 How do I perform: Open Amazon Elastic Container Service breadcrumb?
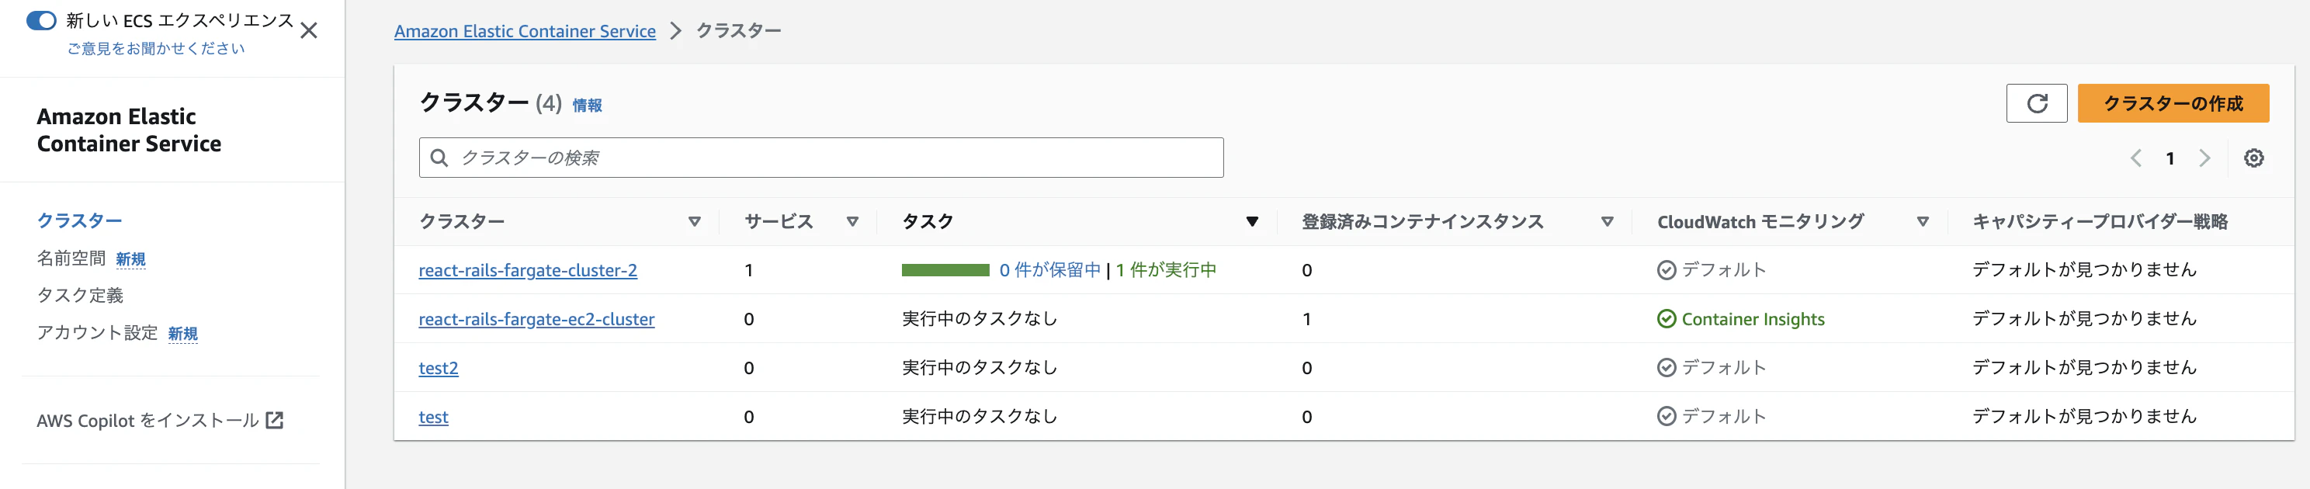(x=525, y=31)
